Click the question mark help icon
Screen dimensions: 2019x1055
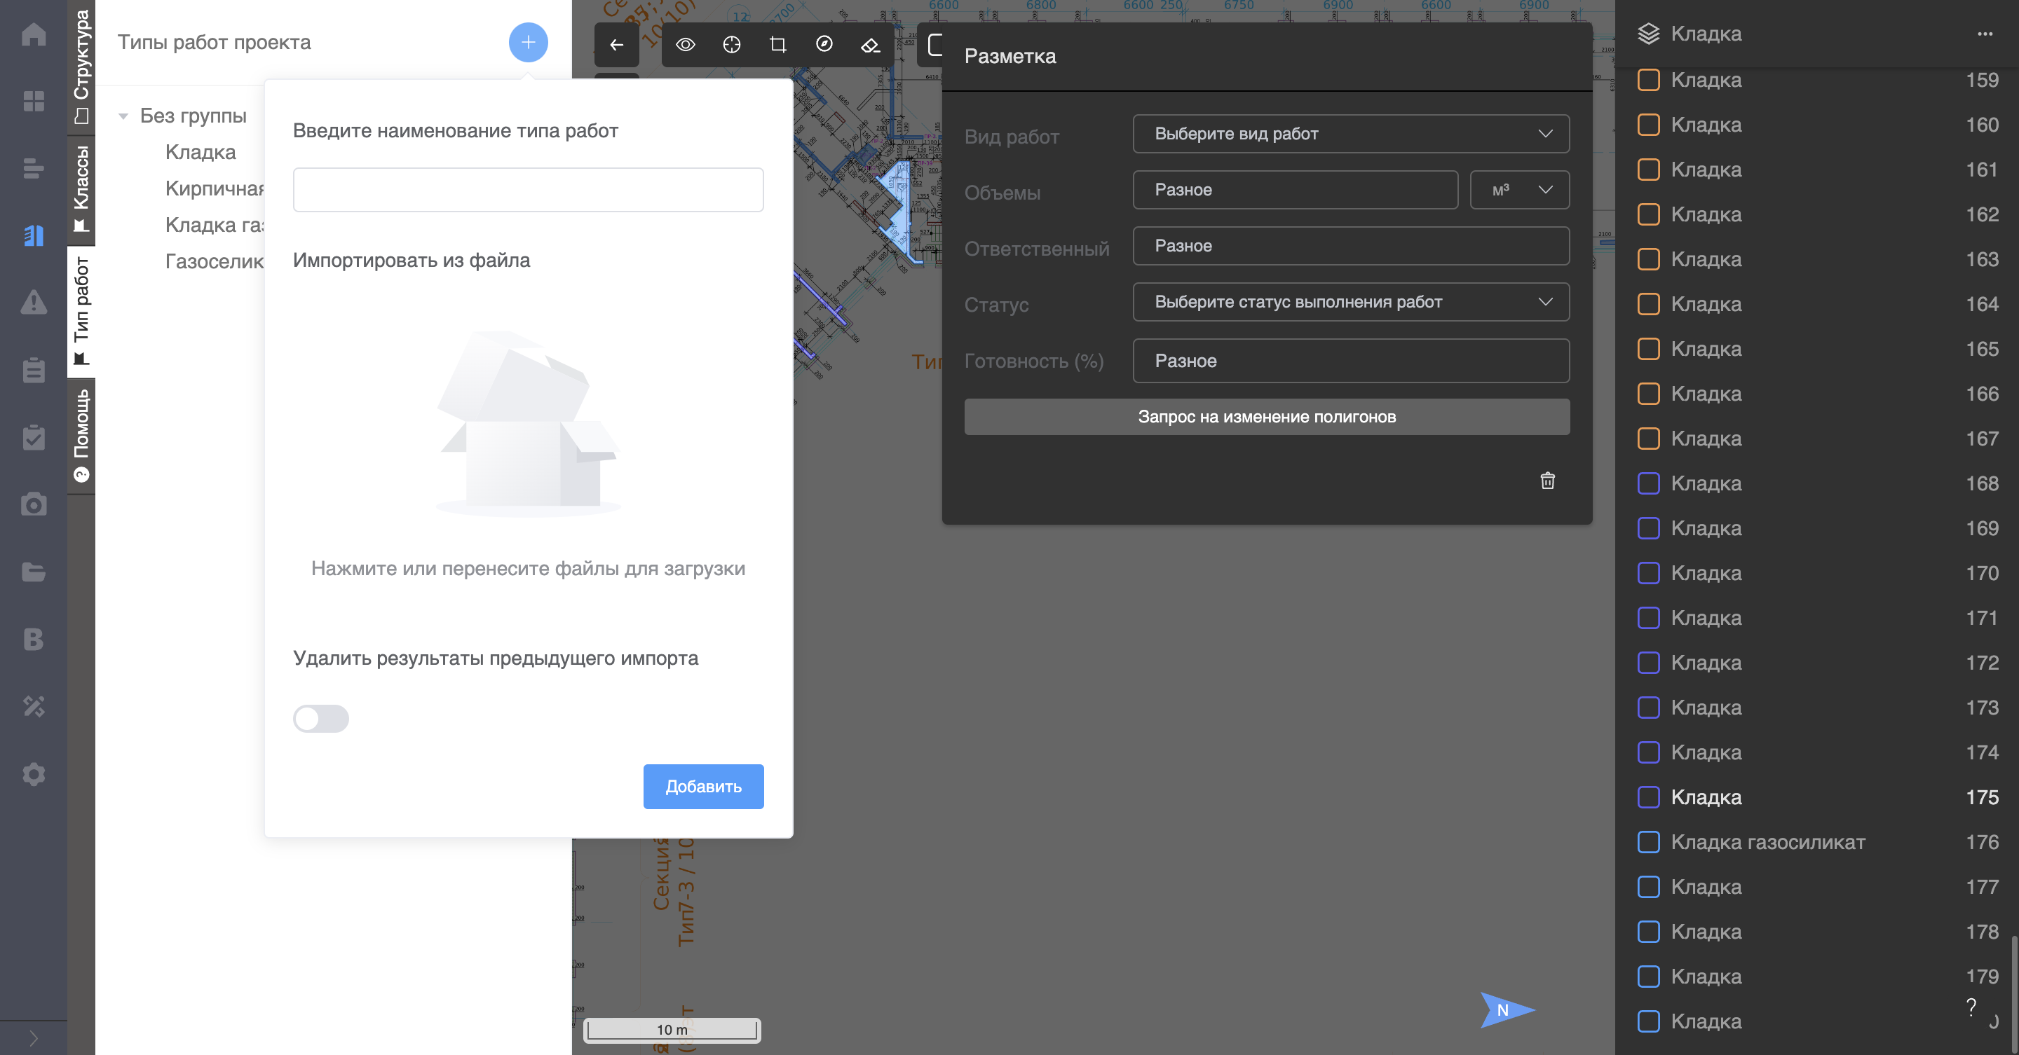pos(1971,1007)
